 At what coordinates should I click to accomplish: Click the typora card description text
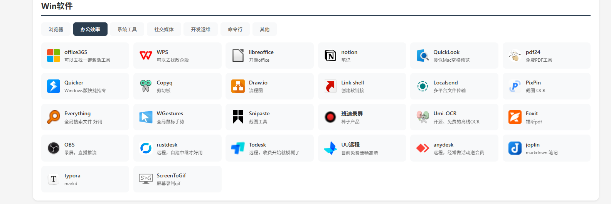point(71,184)
